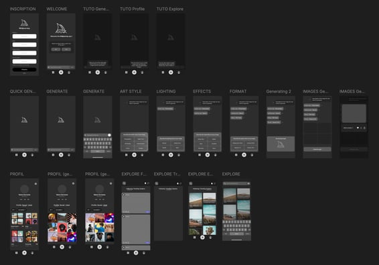
Task: Click grid icon under QUICK GEN frame
Action: (17, 155)
